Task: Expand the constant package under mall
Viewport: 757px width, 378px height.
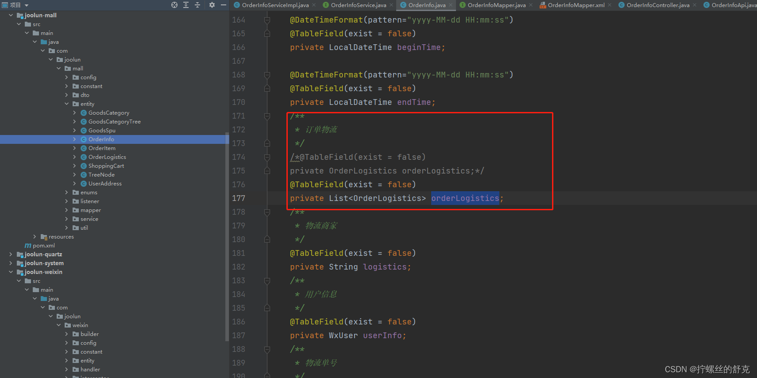Action: [67, 86]
